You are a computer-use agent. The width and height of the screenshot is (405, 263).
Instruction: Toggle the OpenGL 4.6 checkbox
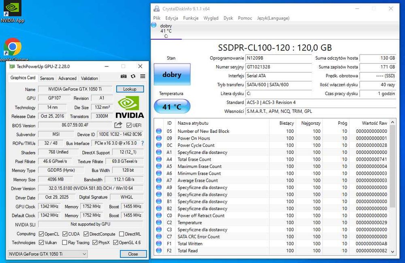tap(115, 243)
